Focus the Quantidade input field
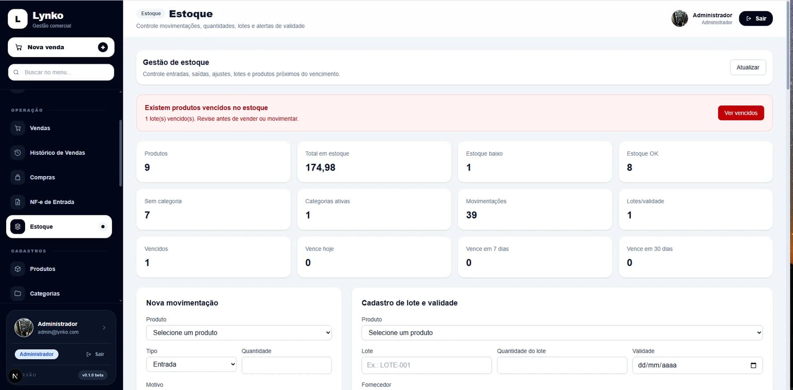Screen dimensions: 793x390 pyautogui.click(x=287, y=365)
